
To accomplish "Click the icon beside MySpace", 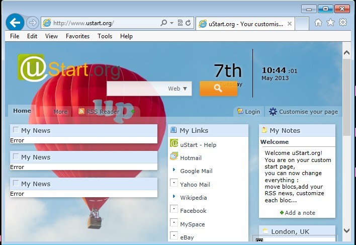I will (x=174, y=222).
